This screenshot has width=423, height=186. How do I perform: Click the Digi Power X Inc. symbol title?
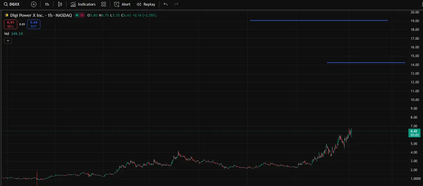coord(41,15)
